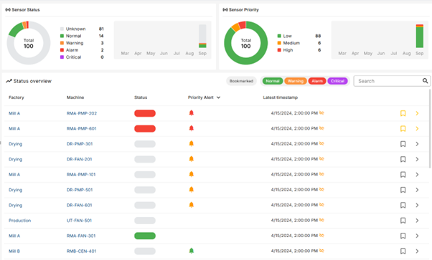The width and height of the screenshot is (432, 260).
Task: Click the table vertical scrollbar
Action: click(x=430, y=128)
